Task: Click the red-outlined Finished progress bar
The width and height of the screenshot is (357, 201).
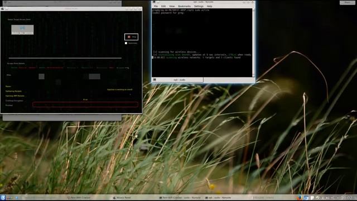Action: (85, 104)
